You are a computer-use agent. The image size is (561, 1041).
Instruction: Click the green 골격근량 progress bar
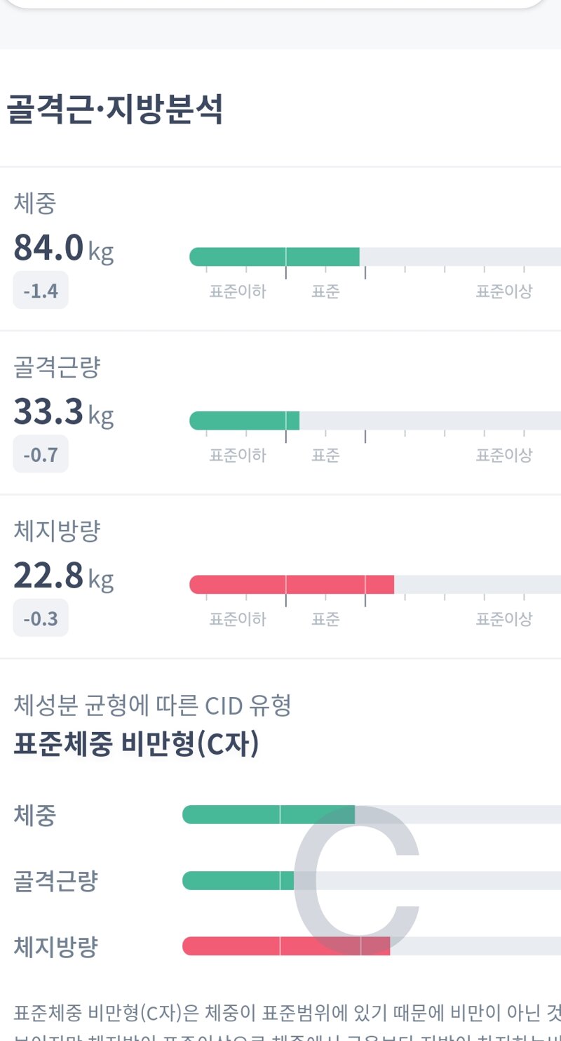tap(244, 420)
